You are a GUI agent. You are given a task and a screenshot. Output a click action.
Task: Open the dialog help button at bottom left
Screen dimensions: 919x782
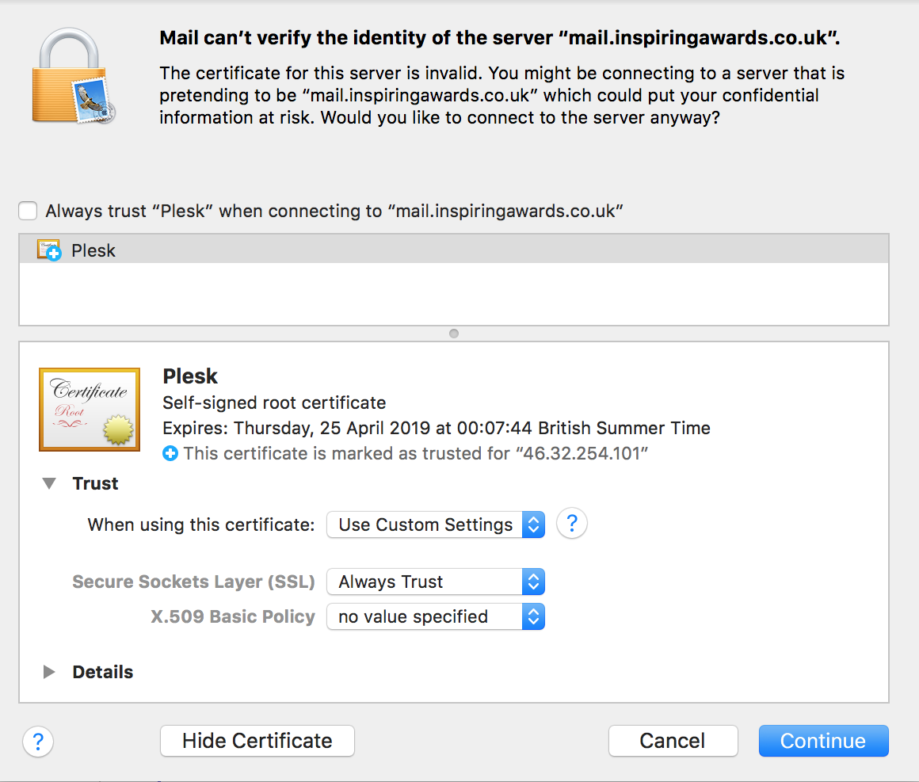[x=38, y=742]
